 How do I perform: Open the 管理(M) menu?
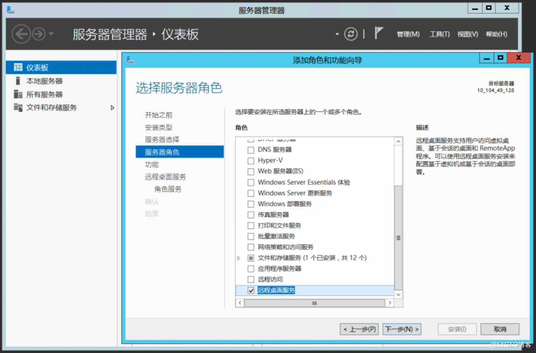click(408, 34)
